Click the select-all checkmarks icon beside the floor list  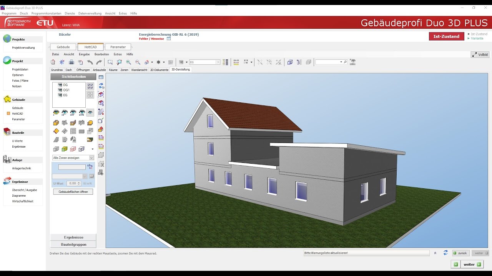pos(90,86)
